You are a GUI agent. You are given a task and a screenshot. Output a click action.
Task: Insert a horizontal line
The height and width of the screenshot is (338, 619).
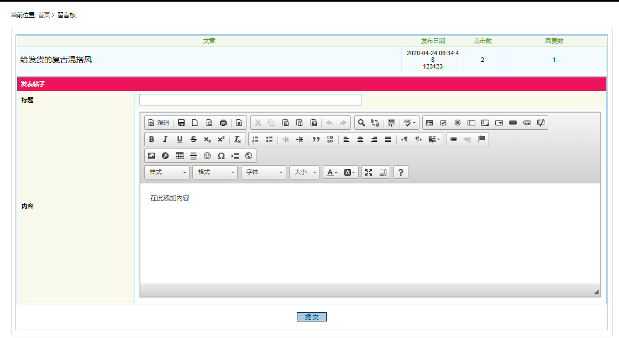[x=193, y=155]
